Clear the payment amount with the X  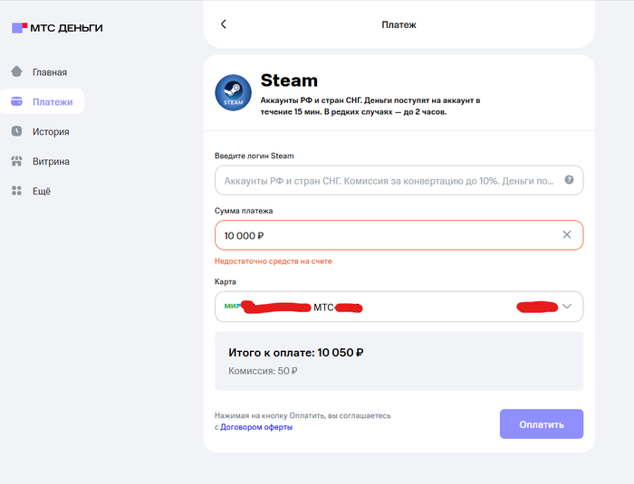coord(567,235)
